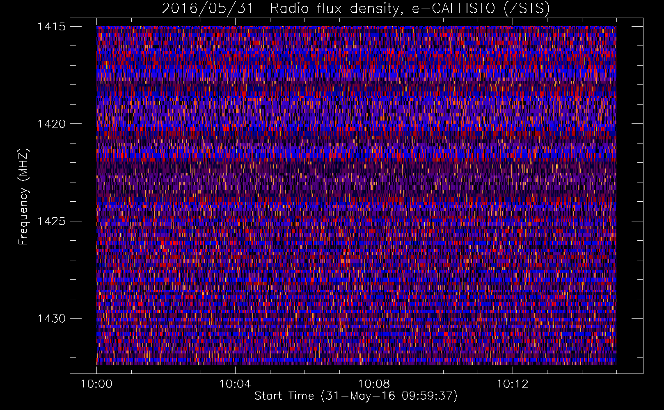Click the 10:08 time axis label

[374, 384]
